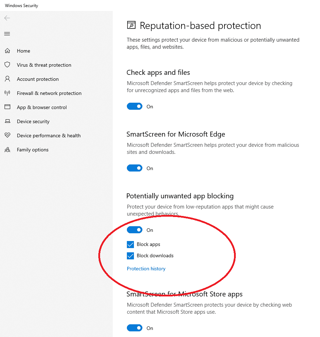Click the back arrow icon
This screenshot has height=337, width=320.
pyautogui.click(x=7, y=18)
